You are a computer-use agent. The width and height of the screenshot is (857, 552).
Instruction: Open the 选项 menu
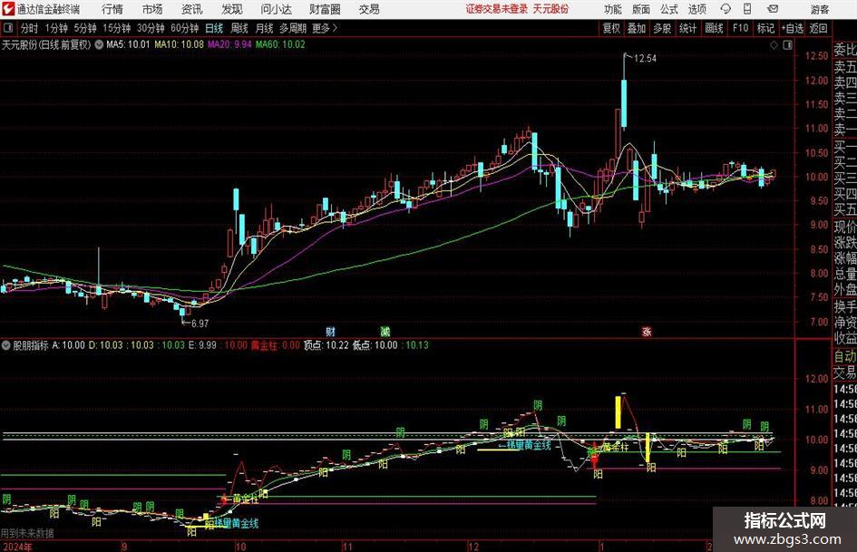point(696,9)
